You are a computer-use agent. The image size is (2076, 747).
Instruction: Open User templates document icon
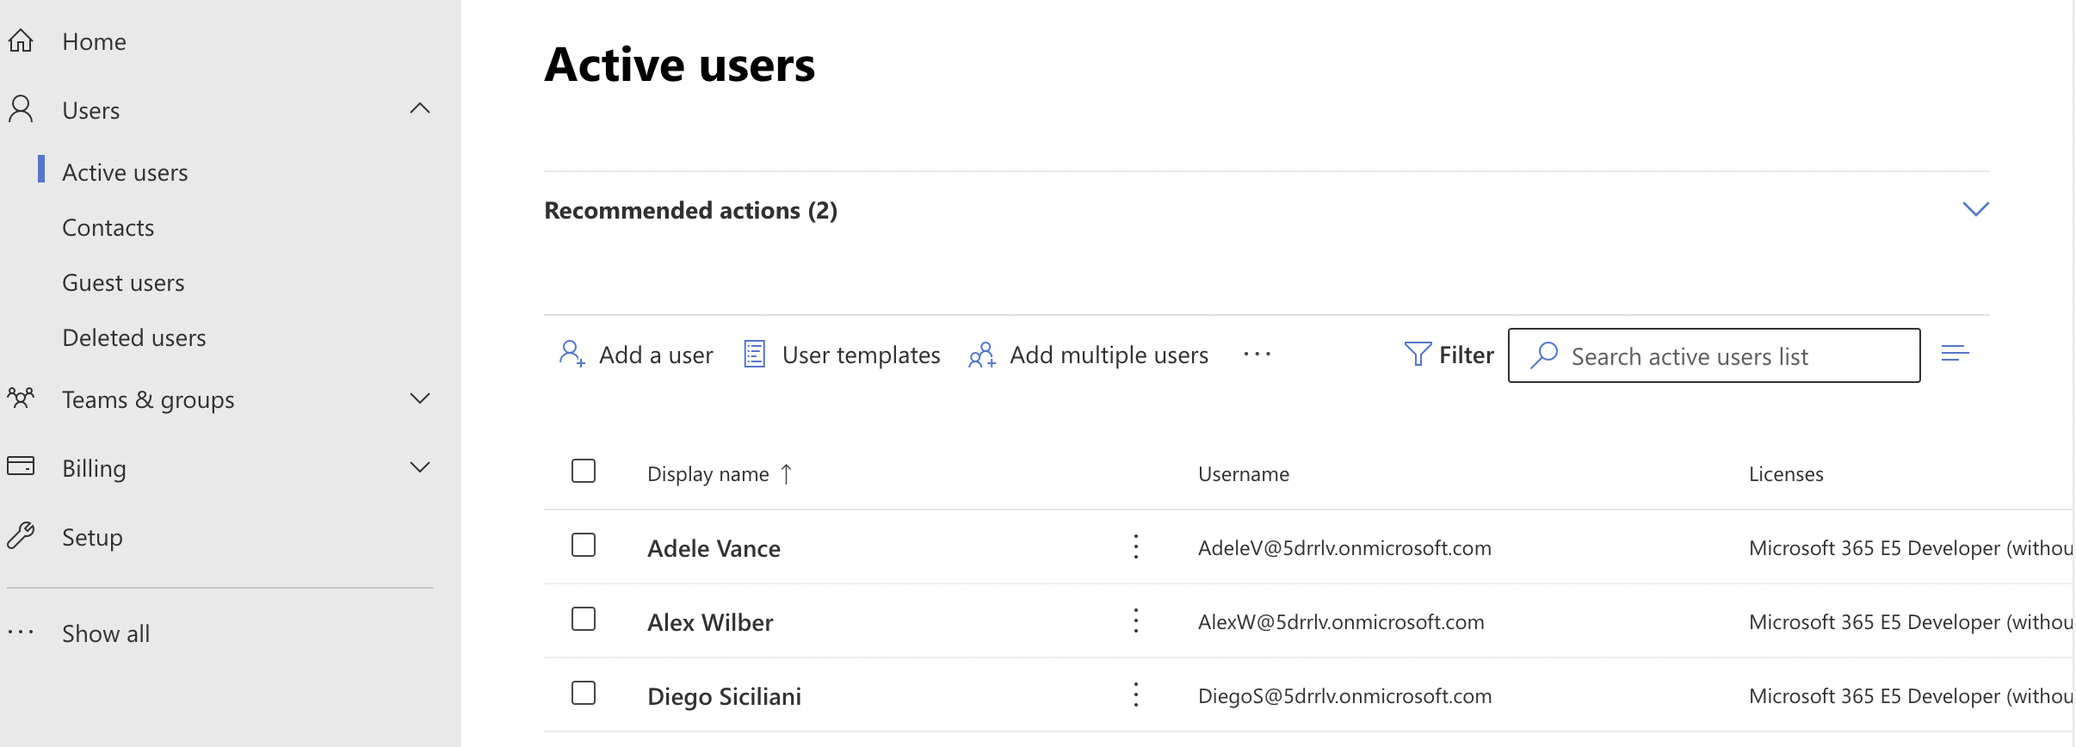tap(754, 354)
